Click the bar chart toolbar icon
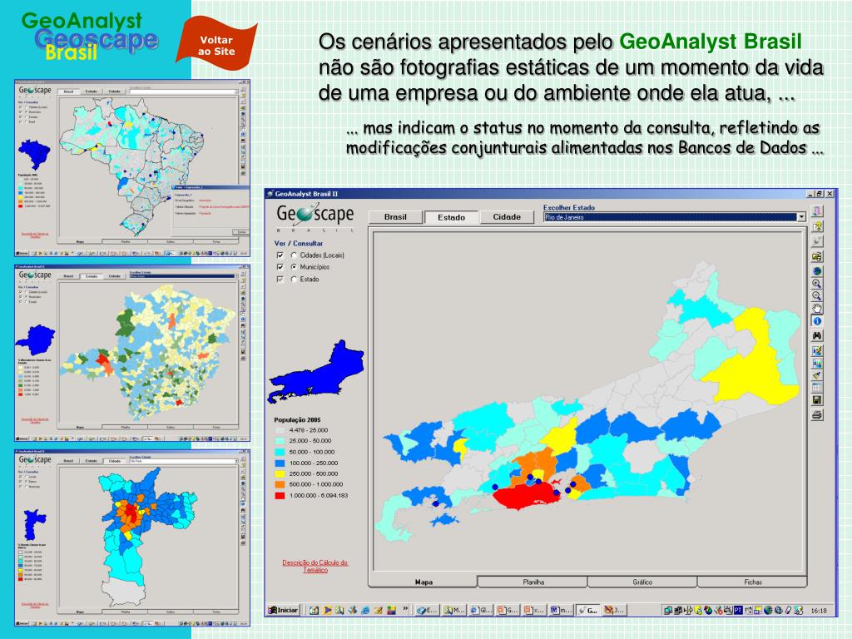852x639 pixels. pyautogui.click(x=817, y=363)
